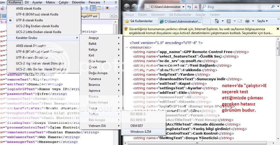Close the yellow security information bar

click(x=278, y=29)
